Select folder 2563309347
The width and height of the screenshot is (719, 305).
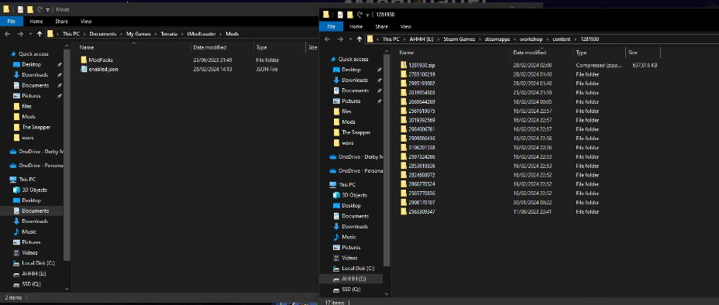point(421,211)
